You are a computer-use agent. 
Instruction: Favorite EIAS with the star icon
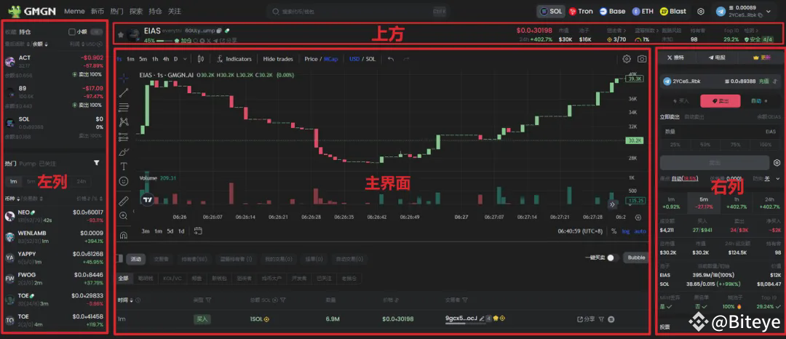pyautogui.click(x=120, y=34)
